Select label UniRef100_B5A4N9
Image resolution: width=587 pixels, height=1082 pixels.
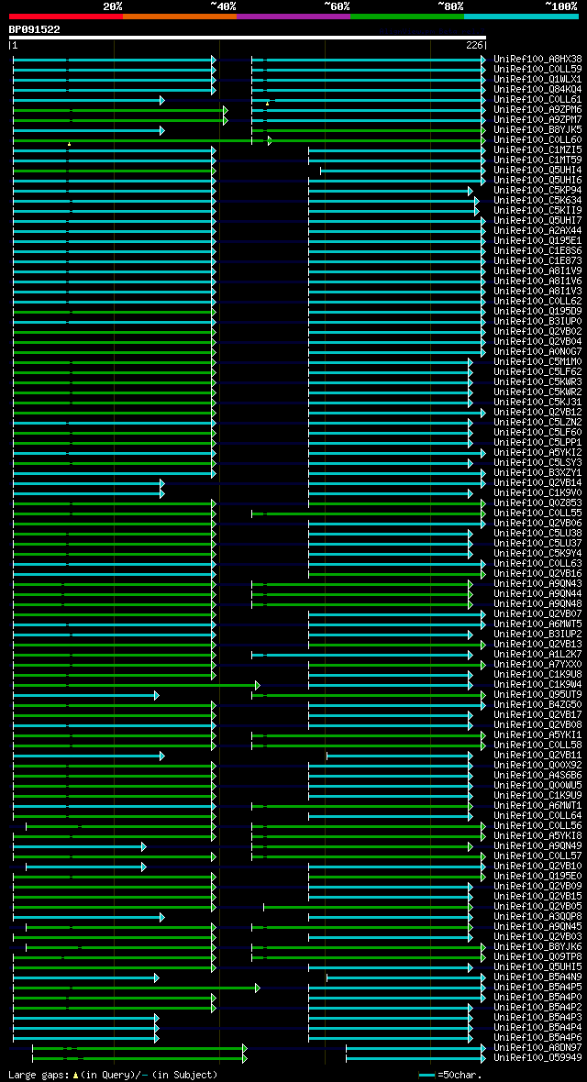coord(538,977)
